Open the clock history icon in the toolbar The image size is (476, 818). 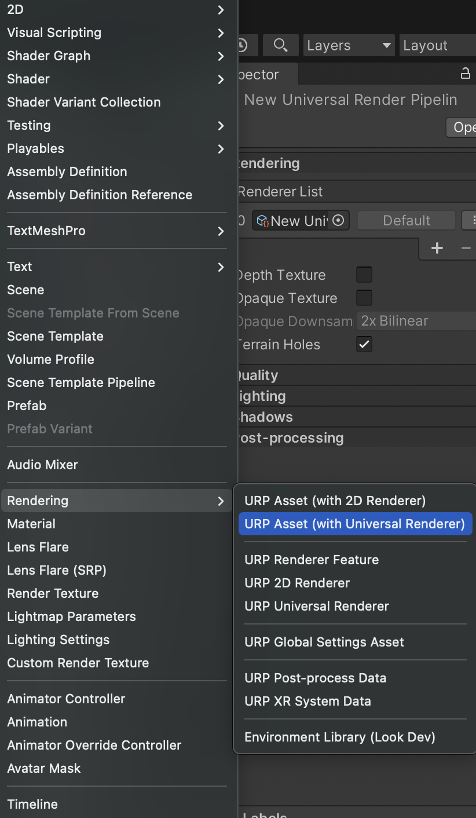tap(244, 45)
